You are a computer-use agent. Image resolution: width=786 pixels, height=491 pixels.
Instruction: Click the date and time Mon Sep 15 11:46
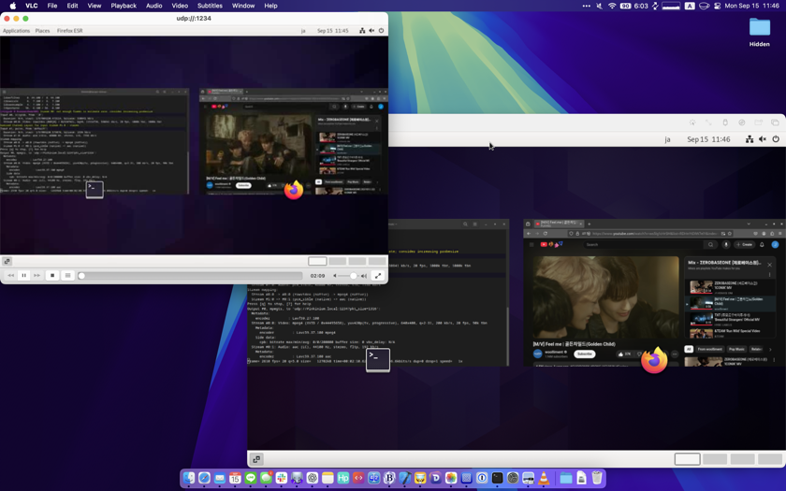click(752, 6)
